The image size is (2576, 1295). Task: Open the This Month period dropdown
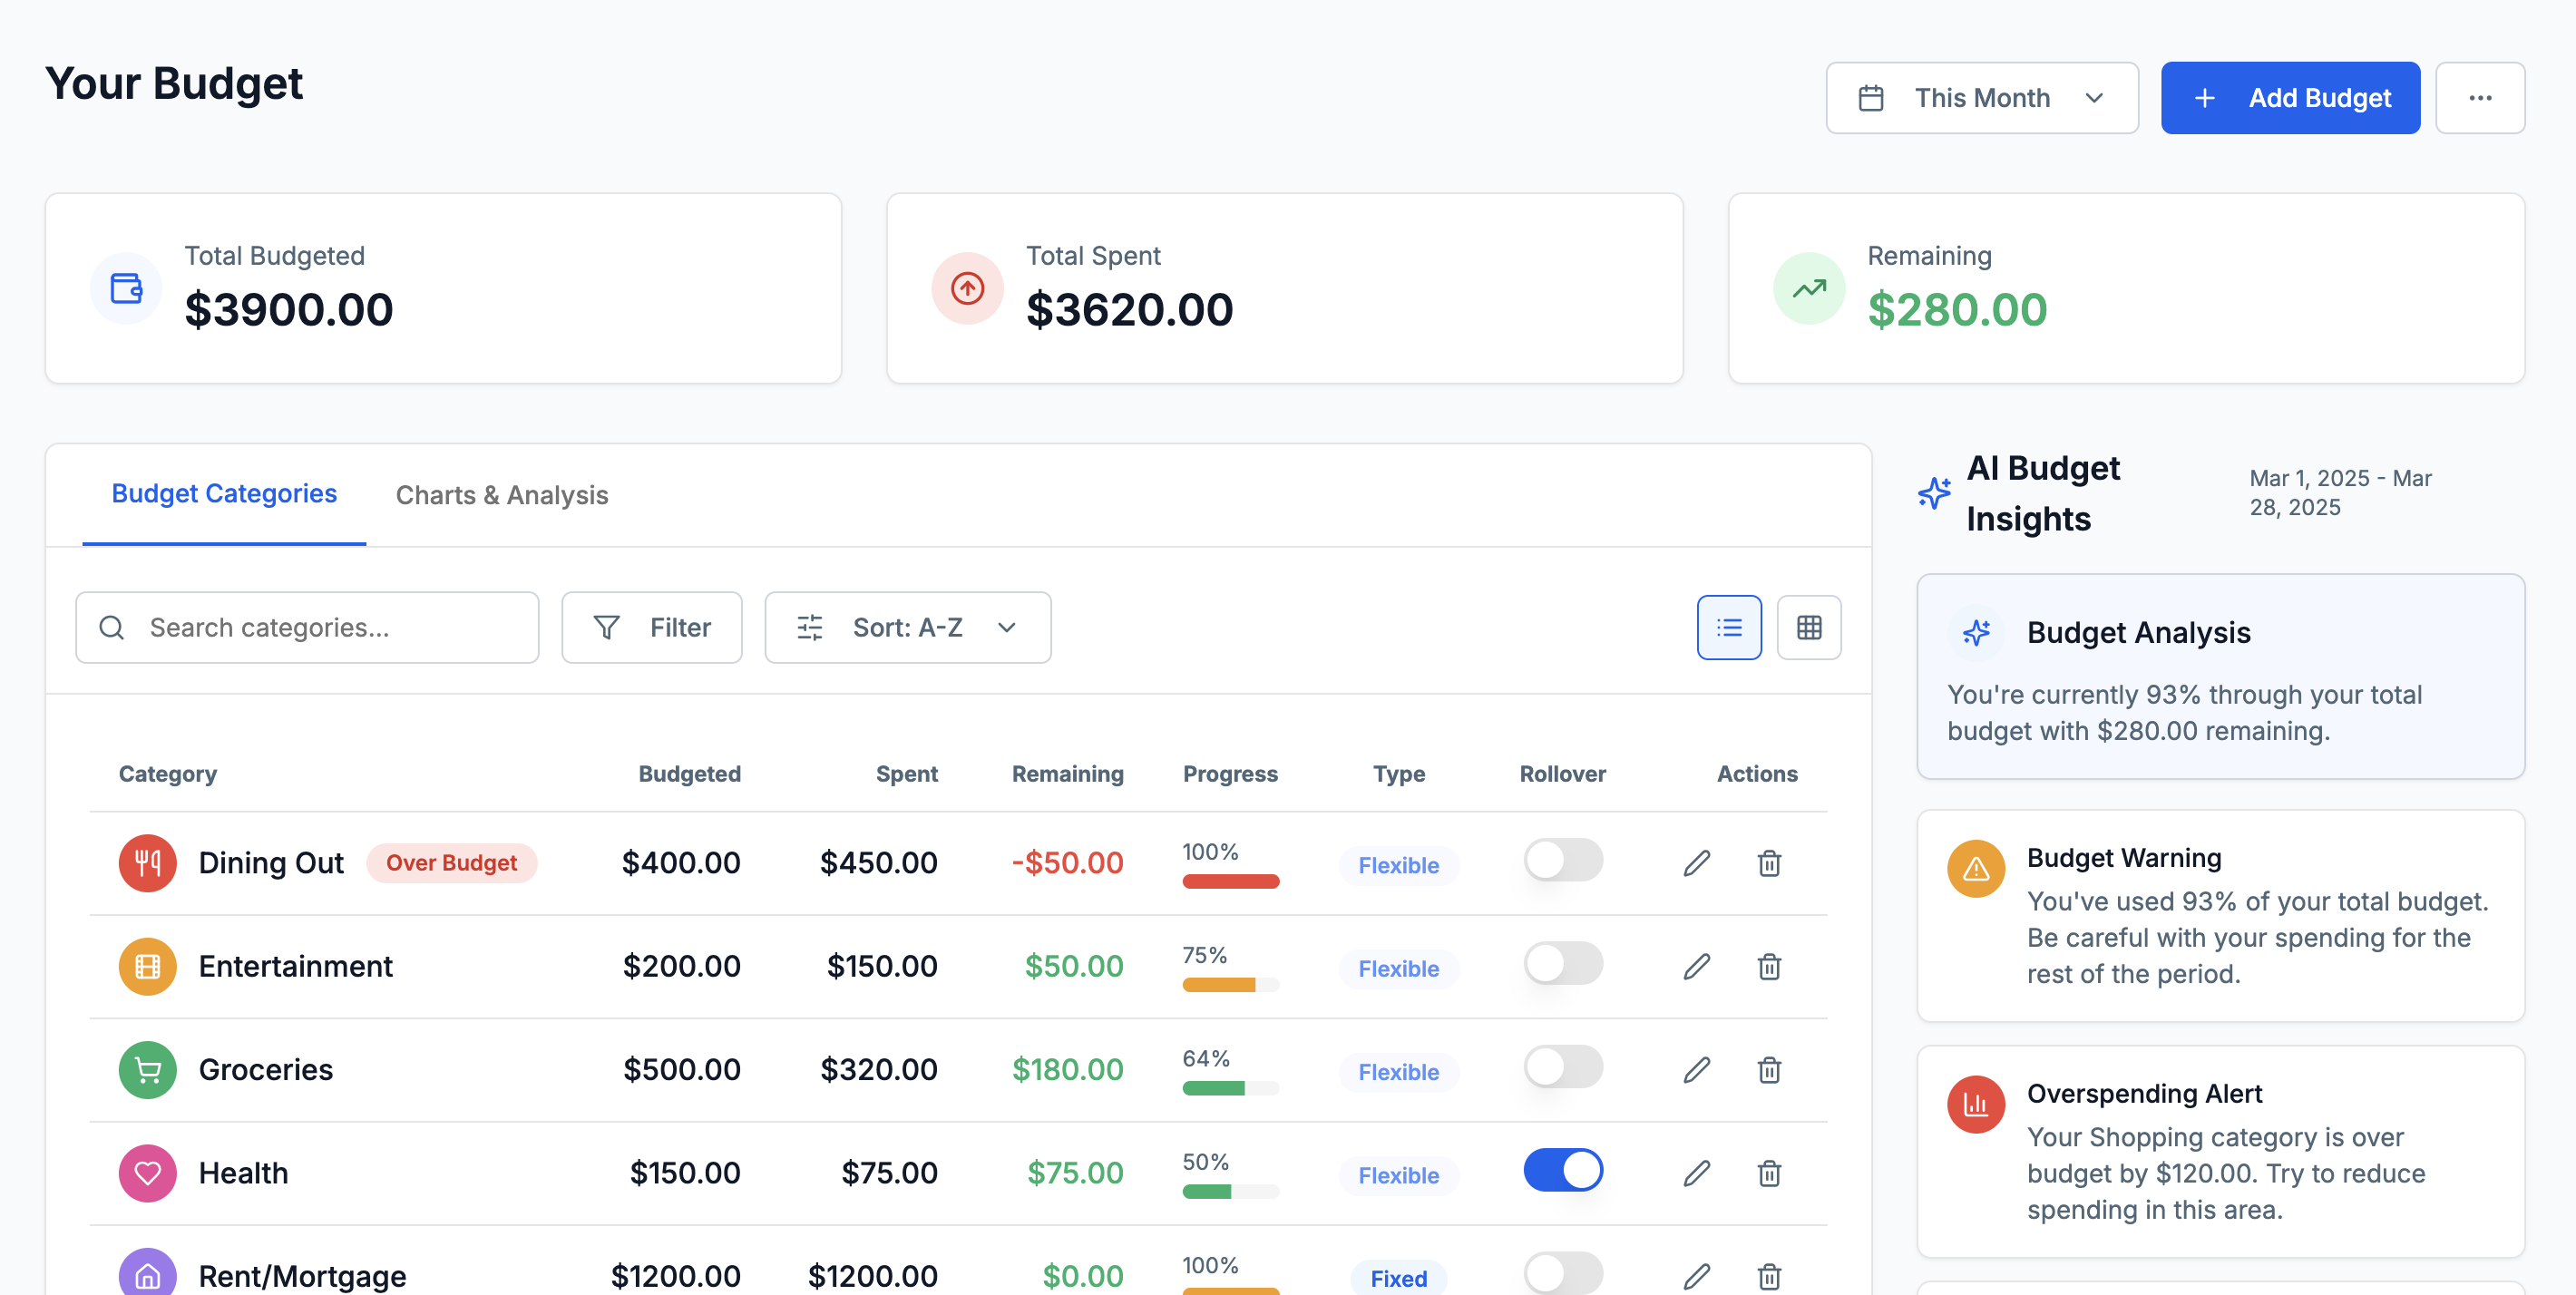1981,97
